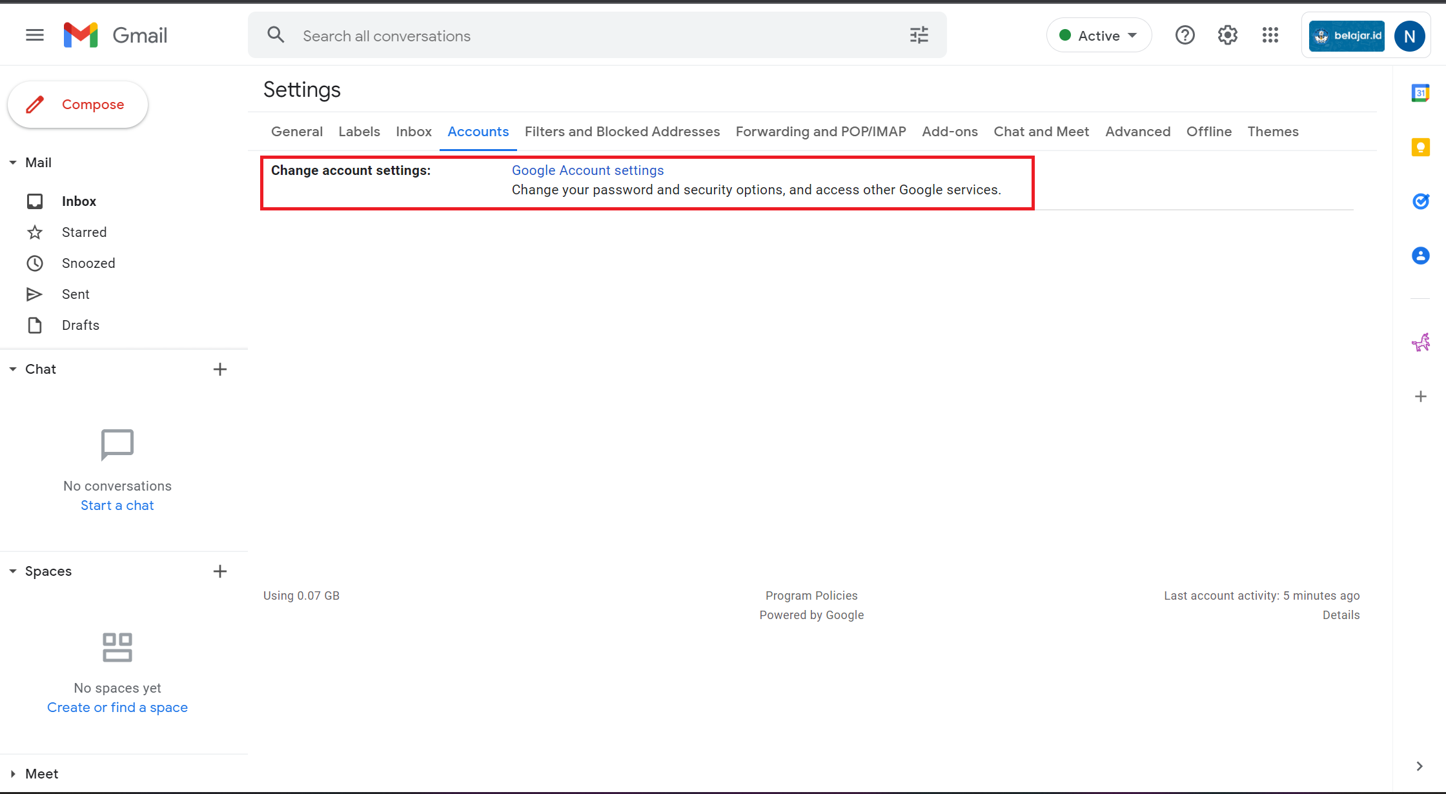Create new space plus icon
The image size is (1446, 794).
click(x=220, y=571)
